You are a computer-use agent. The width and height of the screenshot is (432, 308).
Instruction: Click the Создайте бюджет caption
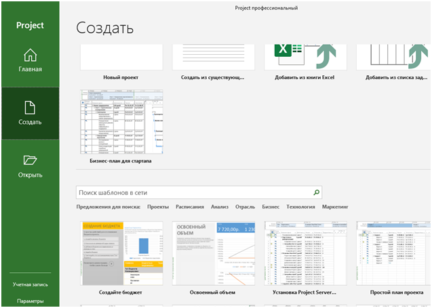[x=121, y=292]
